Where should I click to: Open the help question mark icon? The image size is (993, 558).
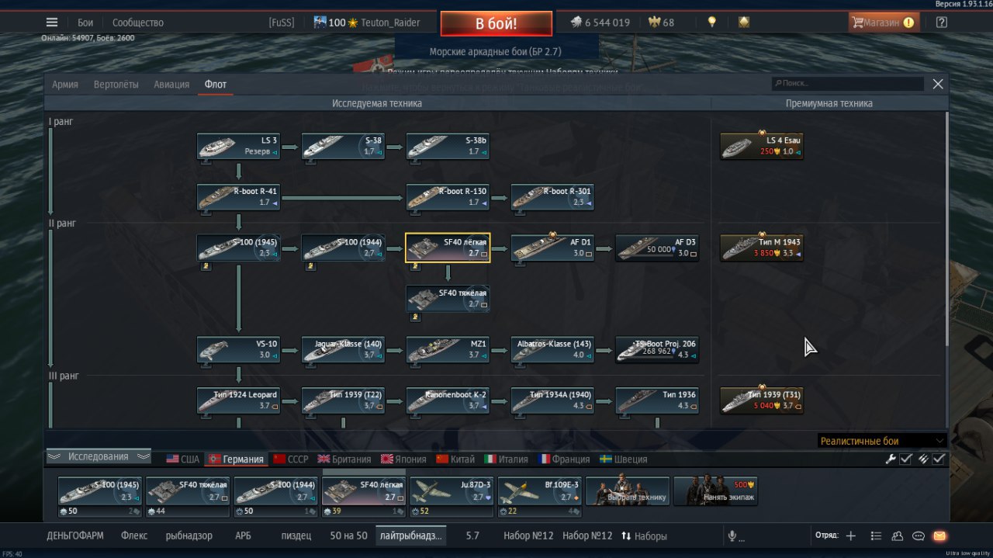coord(942,23)
